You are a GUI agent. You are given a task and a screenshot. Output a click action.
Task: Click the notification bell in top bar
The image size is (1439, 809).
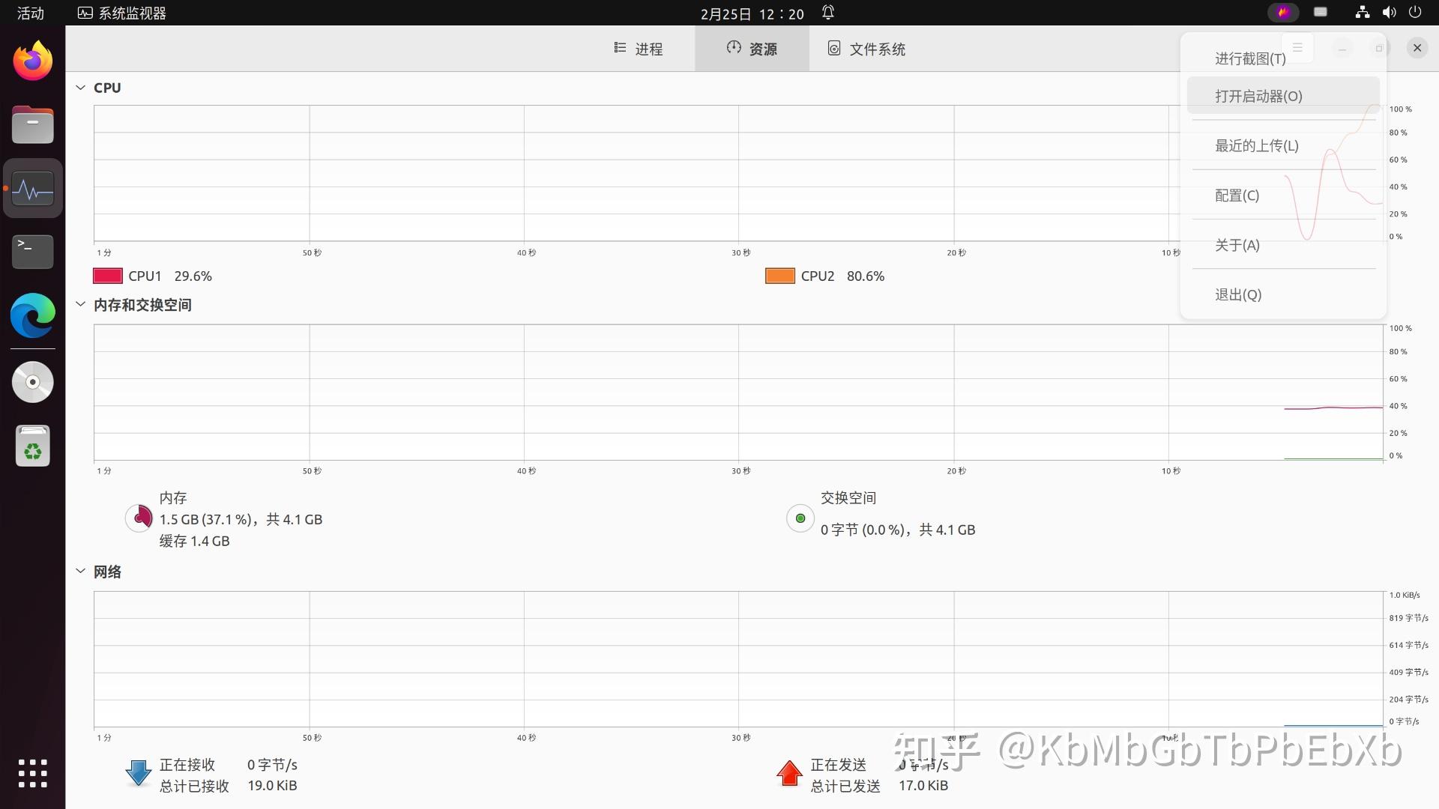828,13
